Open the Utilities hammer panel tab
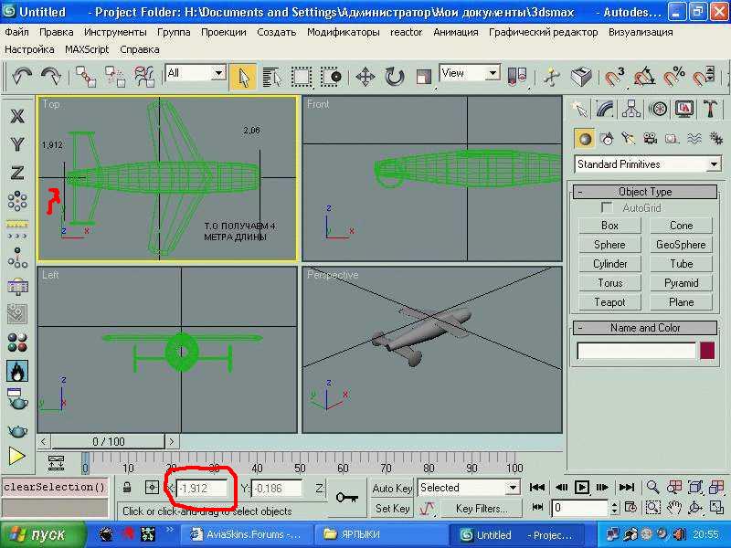This screenshot has height=548, width=731. (710, 109)
